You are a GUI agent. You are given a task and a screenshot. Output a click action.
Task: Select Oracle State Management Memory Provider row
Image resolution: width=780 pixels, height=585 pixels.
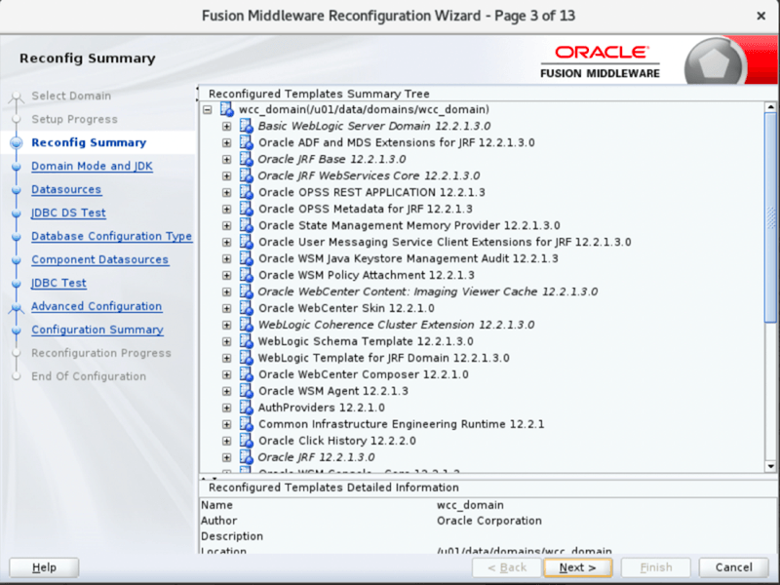pos(409,225)
